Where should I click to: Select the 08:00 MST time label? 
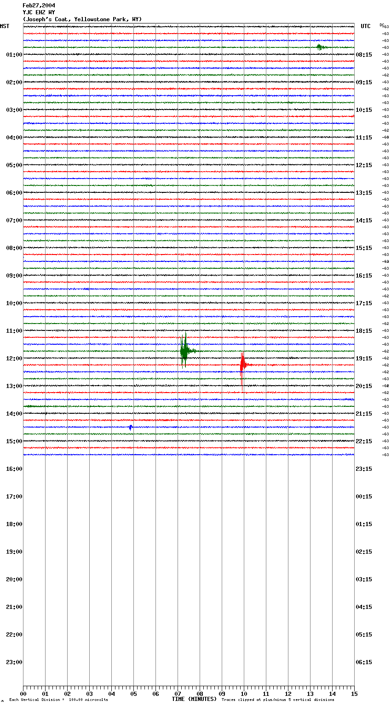(x=14, y=248)
